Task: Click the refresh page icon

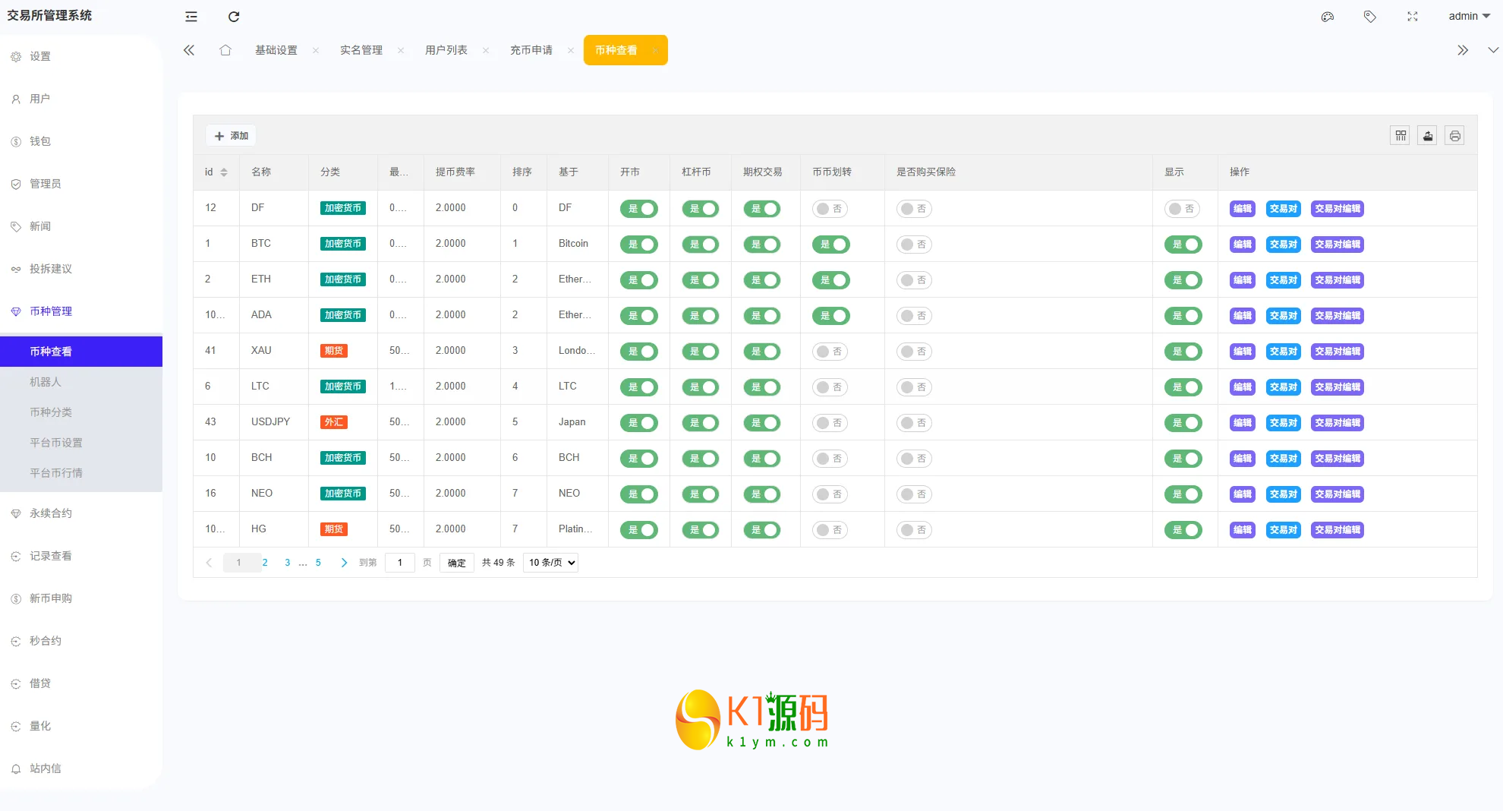Action: click(x=234, y=17)
